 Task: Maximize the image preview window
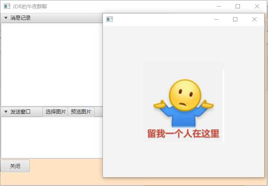click(x=235, y=19)
